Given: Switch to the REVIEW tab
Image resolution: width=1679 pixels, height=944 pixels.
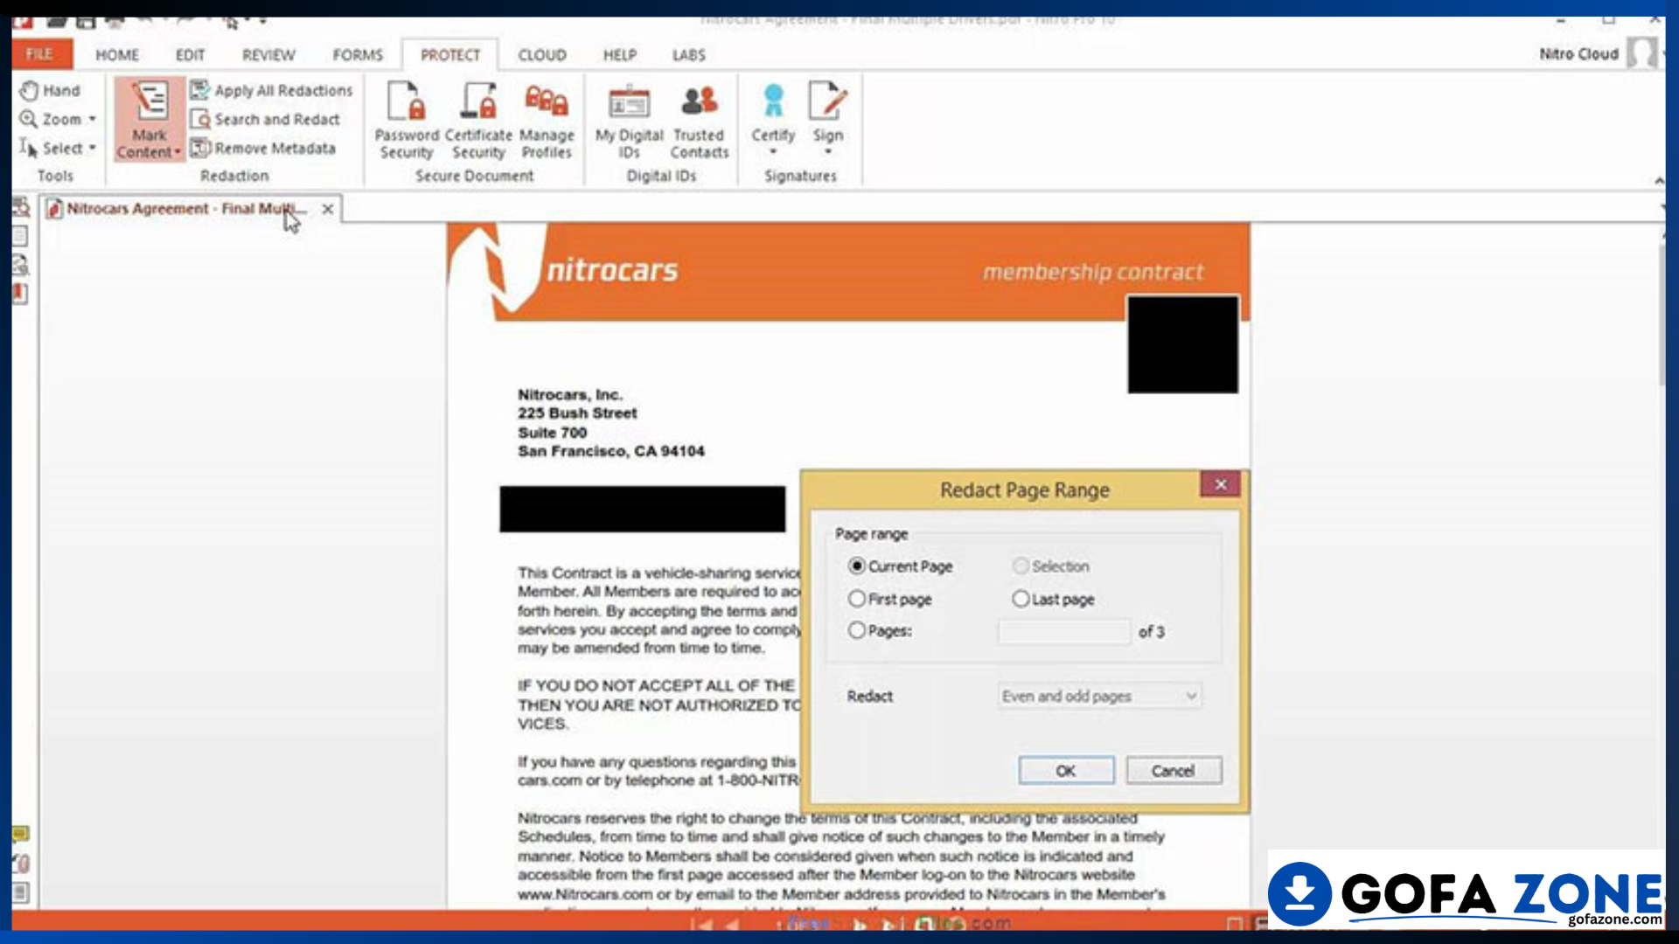Looking at the screenshot, I should point(268,55).
